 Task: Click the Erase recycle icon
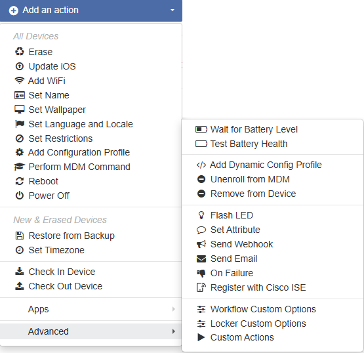[20, 52]
